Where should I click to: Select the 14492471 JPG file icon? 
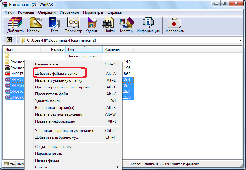tap(7, 74)
